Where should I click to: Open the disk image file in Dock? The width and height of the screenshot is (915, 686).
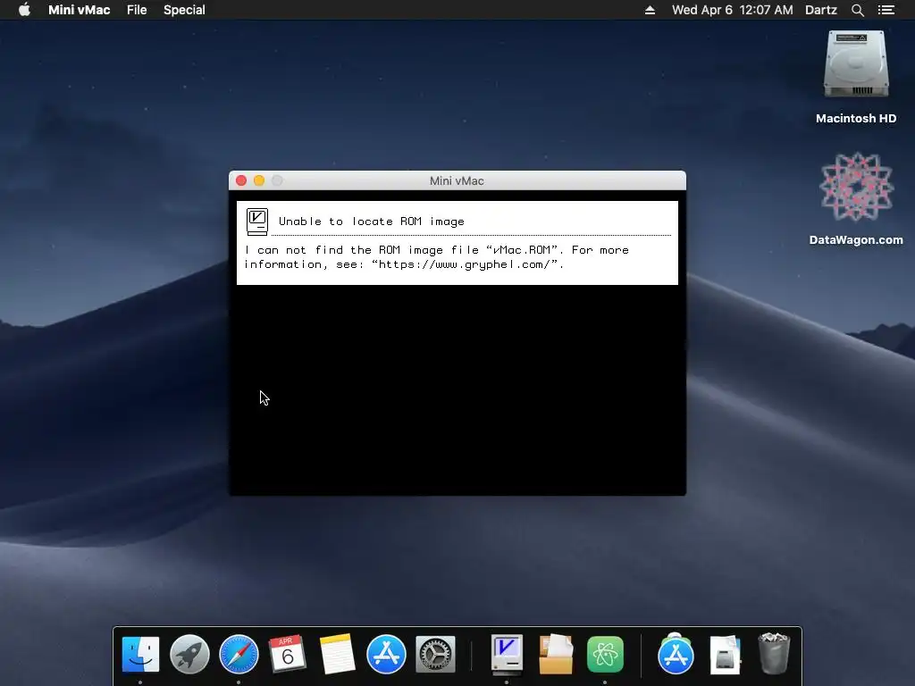pos(725,654)
